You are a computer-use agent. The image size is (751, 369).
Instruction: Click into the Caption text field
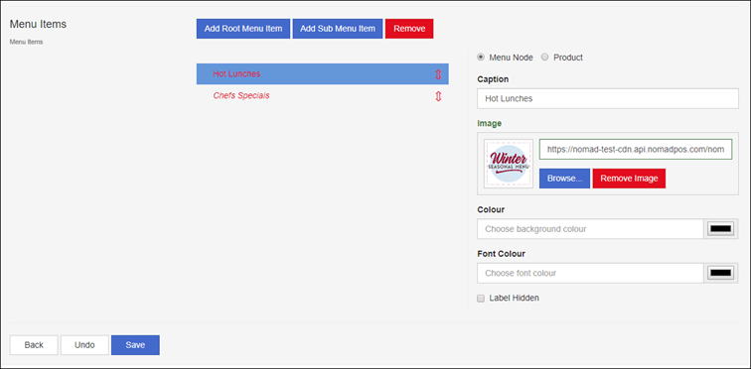pos(608,99)
